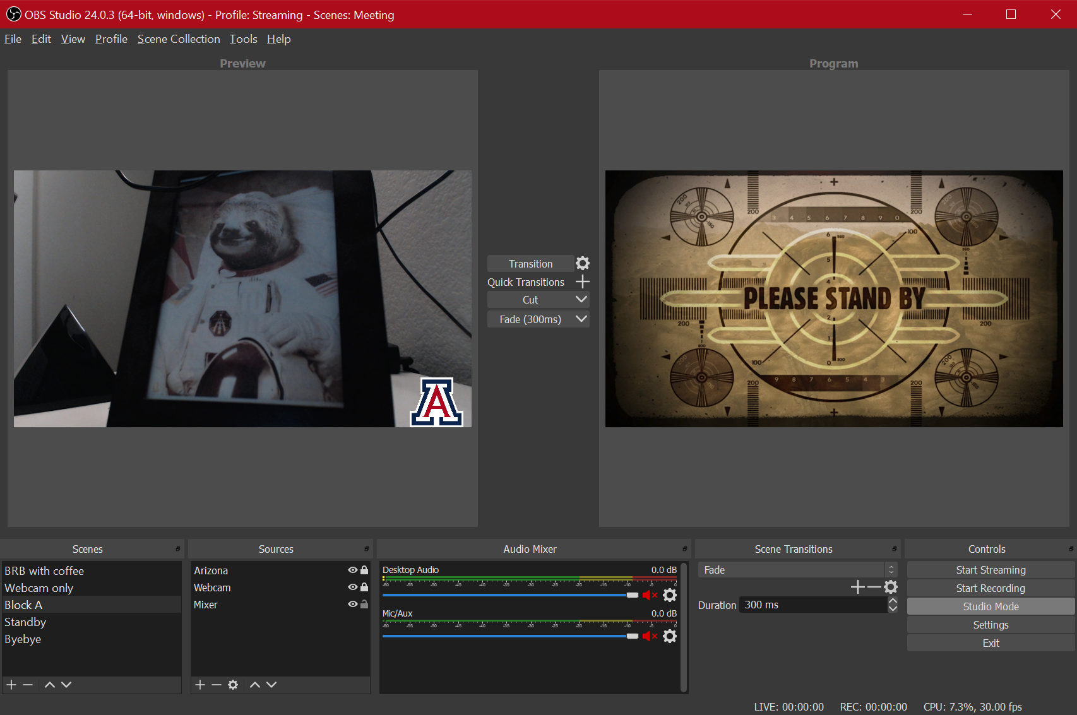Select the Webcam only scene

tap(92, 588)
